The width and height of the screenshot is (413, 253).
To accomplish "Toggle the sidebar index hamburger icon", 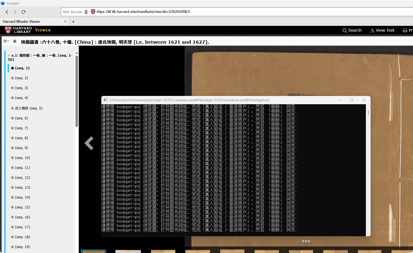I will pyautogui.click(x=15, y=42).
